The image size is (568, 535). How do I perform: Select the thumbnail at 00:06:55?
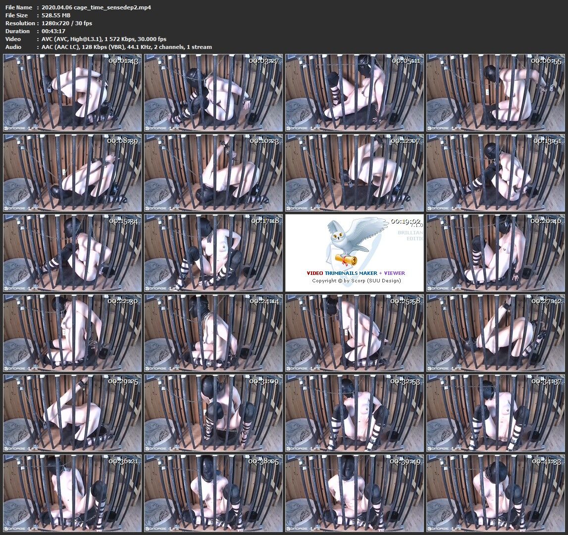495,92
